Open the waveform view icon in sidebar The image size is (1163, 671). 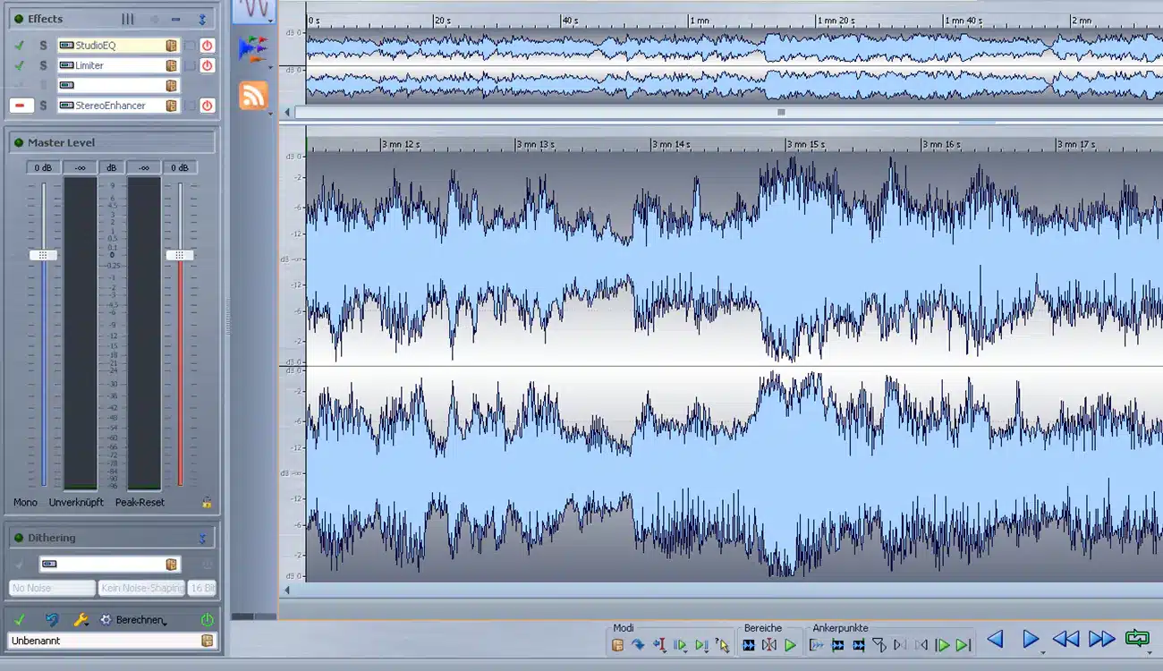(x=254, y=10)
